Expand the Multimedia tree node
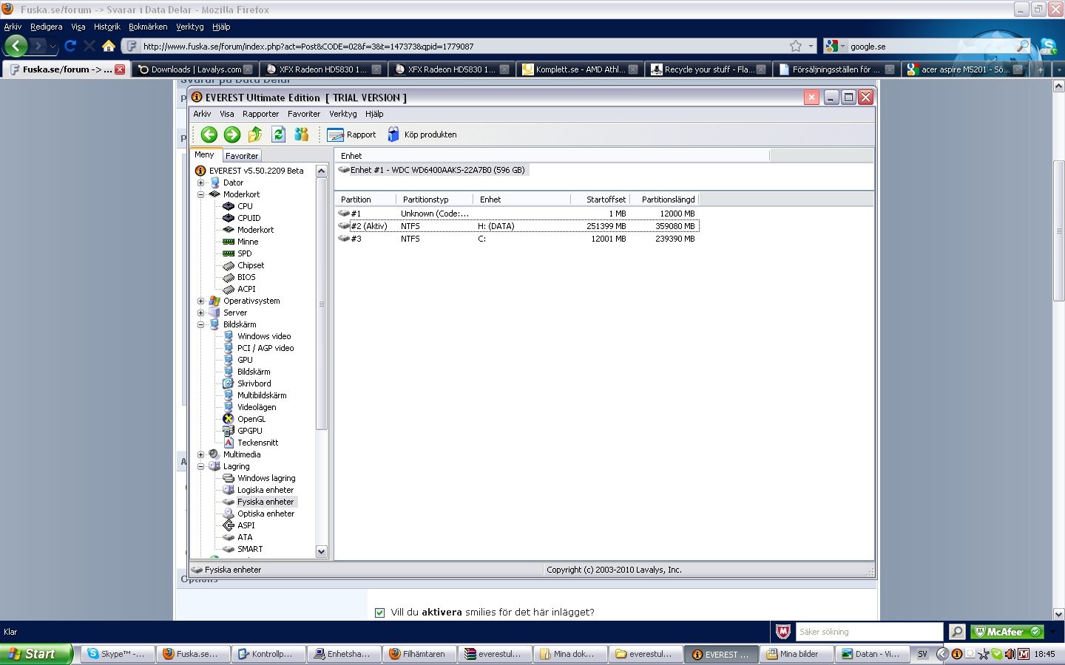The height and width of the screenshot is (665, 1065). tap(200, 454)
